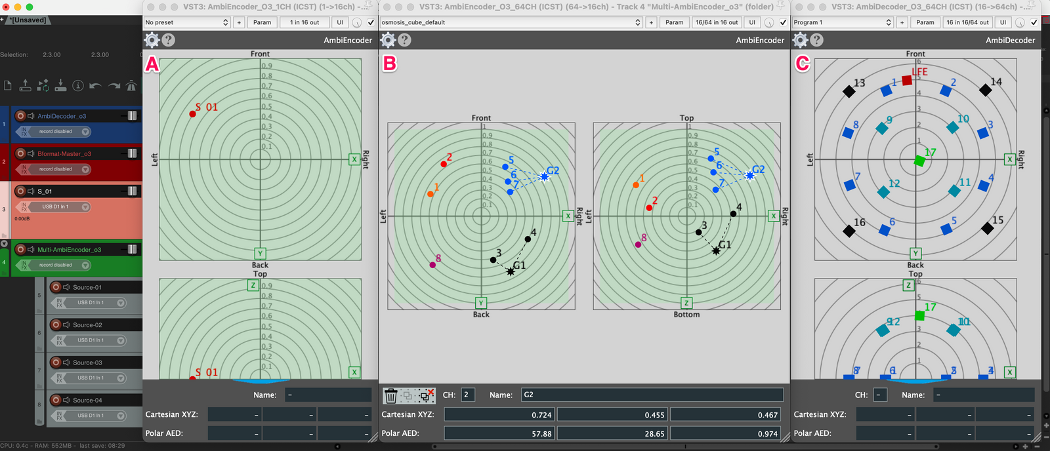
Task: Select the G2 group marker in Front view
Action: tap(545, 176)
